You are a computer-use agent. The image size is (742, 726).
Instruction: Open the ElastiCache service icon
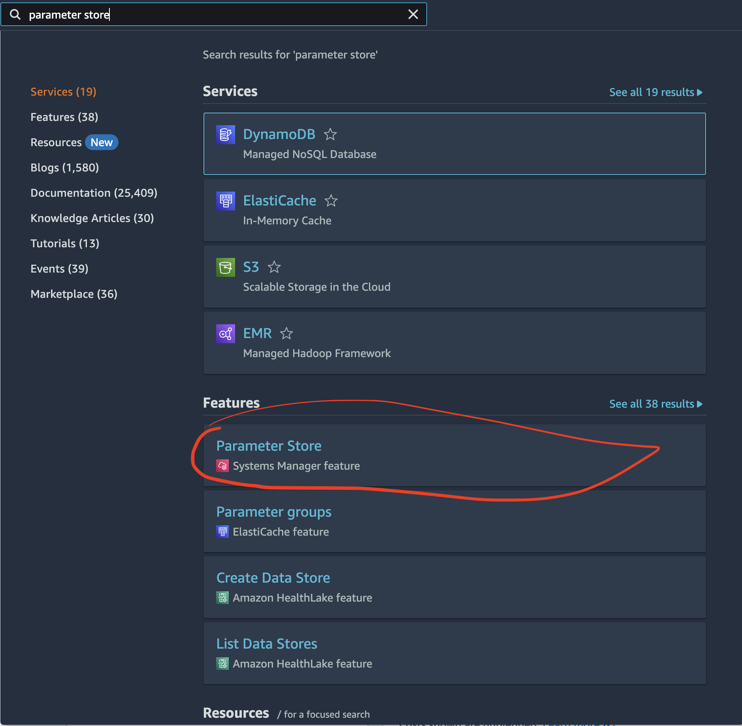(x=226, y=201)
